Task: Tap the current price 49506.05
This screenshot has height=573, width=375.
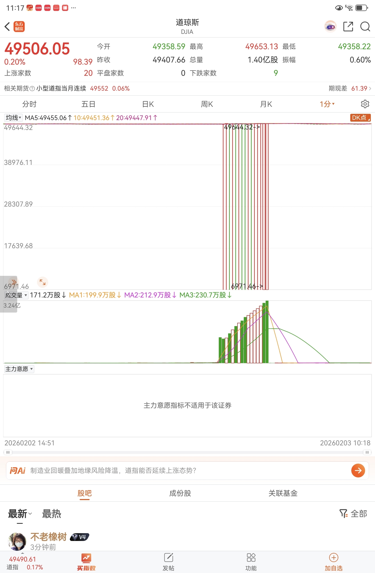Action: click(x=37, y=49)
